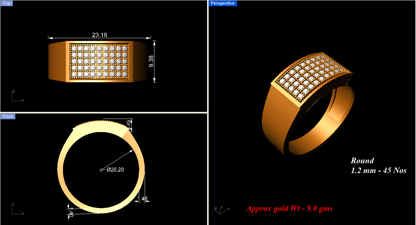The image size is (416, 225).
Task: Activate the Top viewport title
Action: point(6,3)
